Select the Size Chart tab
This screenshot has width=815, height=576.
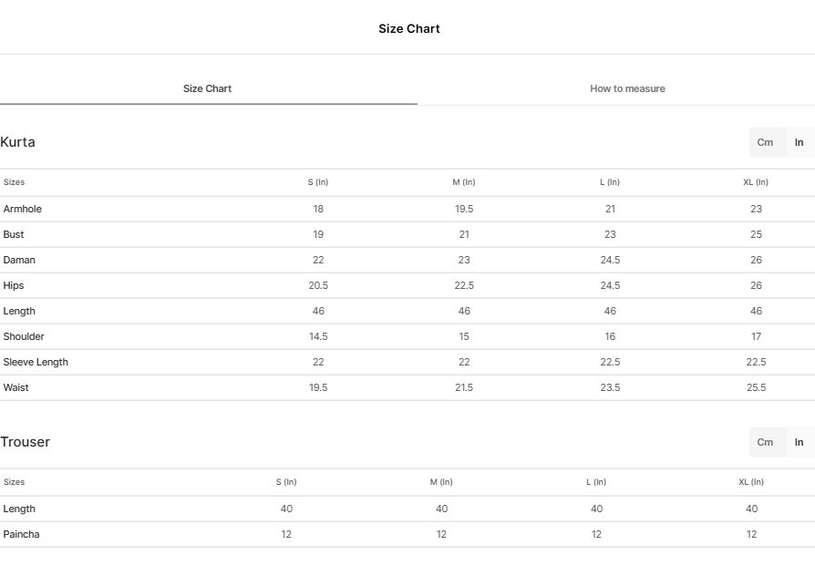(x=207, y=88)
